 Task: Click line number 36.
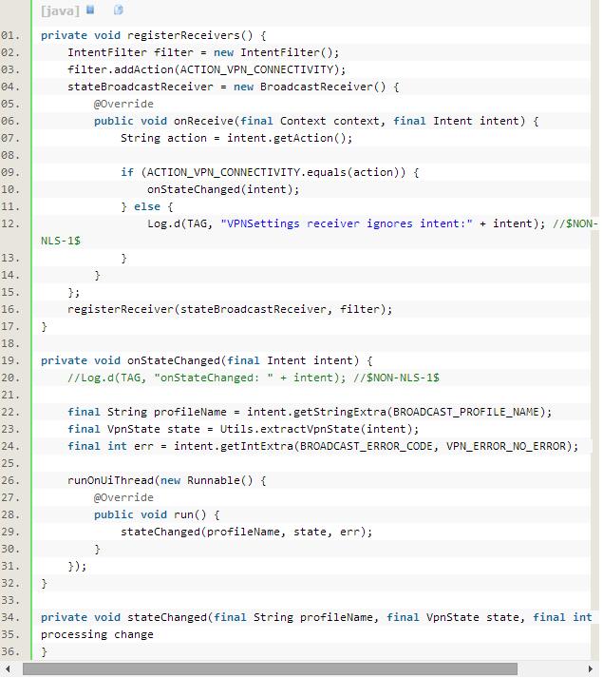click(x=10, y=651)
